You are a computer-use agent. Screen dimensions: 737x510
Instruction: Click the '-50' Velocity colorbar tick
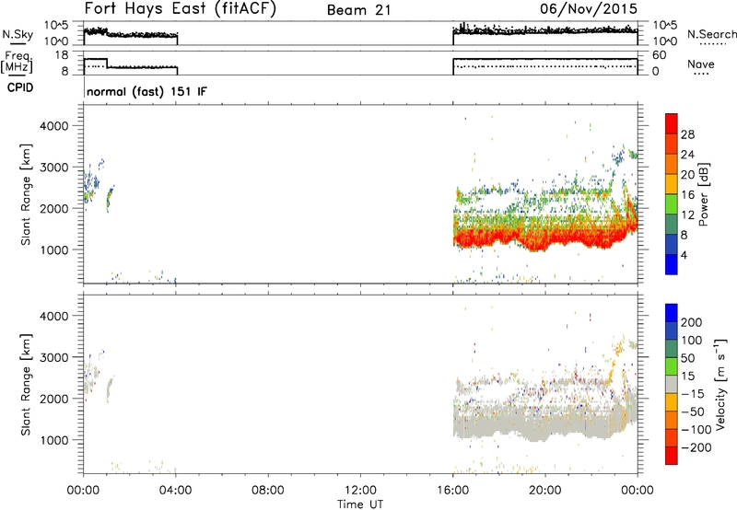click(693, 411)
